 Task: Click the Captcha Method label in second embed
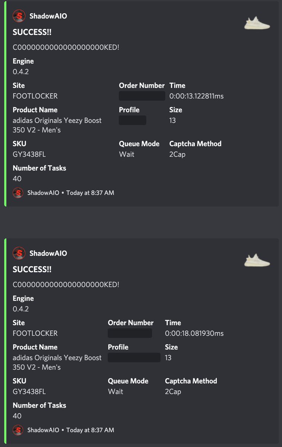(191, 381)
